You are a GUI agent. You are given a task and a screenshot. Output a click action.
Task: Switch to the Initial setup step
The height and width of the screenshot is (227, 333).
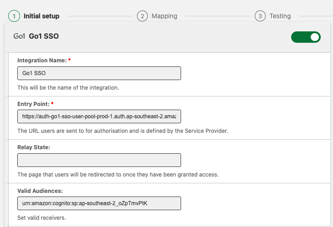click(41, 16)
